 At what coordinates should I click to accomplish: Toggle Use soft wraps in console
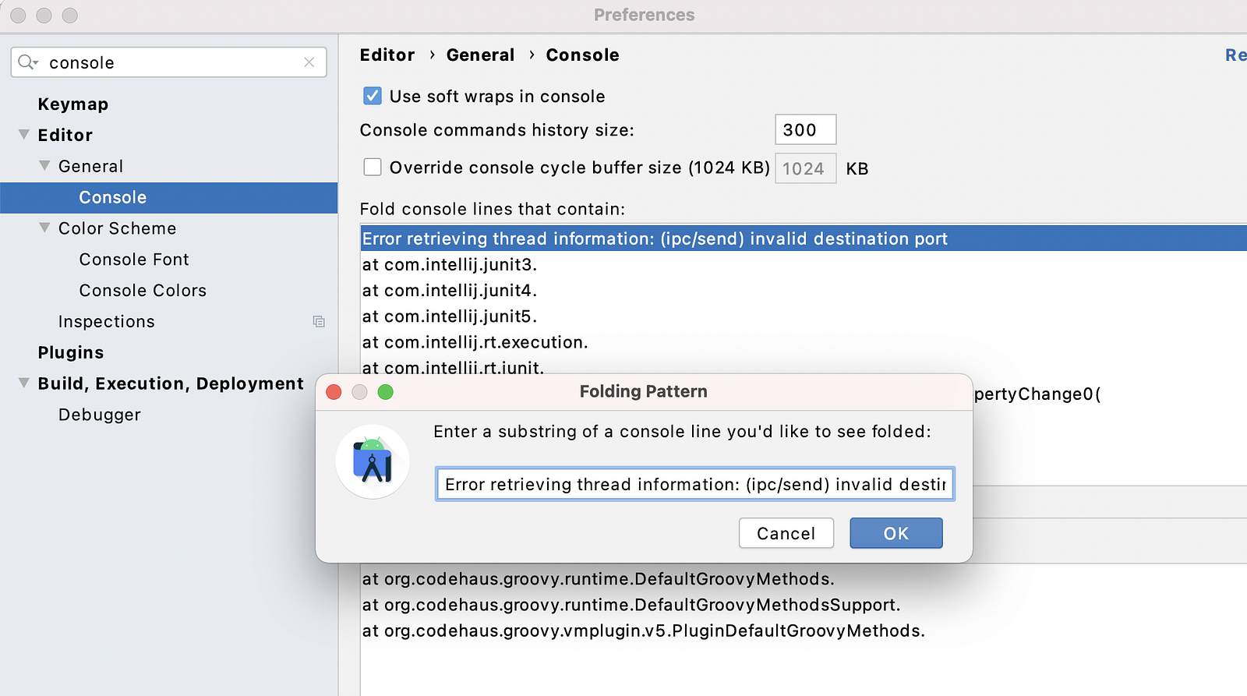(x=373, y=96)
